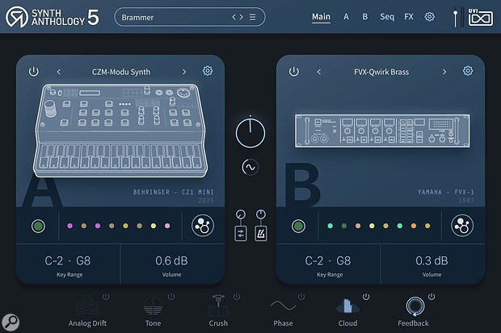The image size is (501, 333).
Task: Toggle power above the slanted-L icon
Action: tap(261, 214)
